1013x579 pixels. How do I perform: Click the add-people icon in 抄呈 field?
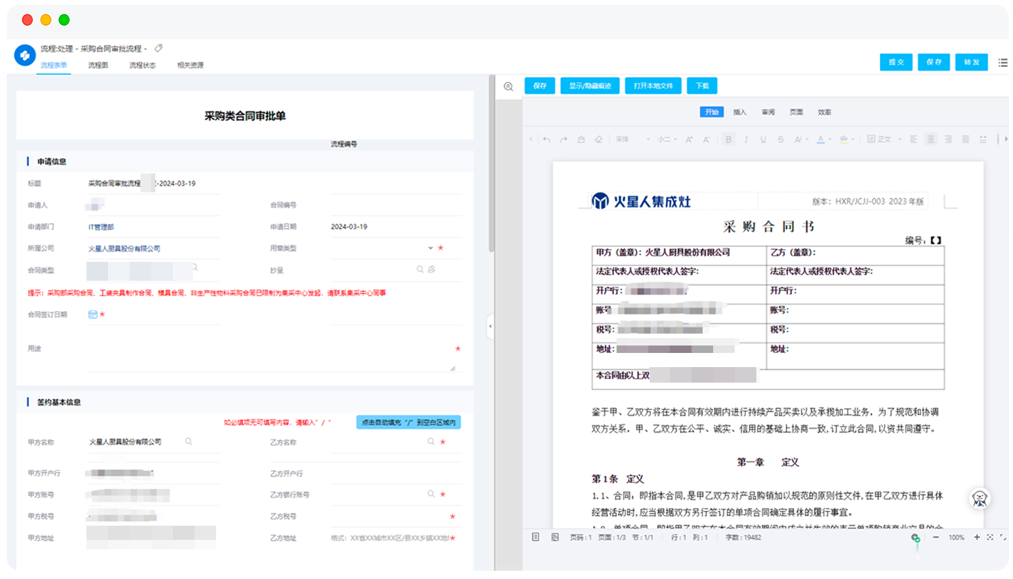[x=432, y=269]
